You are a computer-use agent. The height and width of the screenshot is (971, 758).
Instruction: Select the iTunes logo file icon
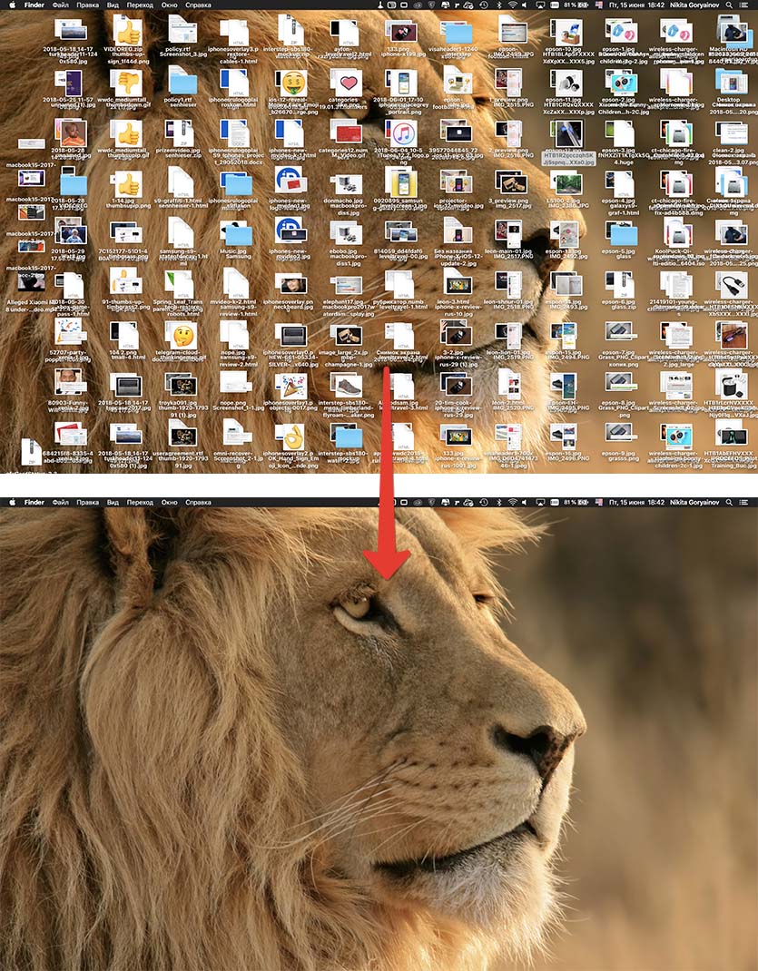coord(402,133)
